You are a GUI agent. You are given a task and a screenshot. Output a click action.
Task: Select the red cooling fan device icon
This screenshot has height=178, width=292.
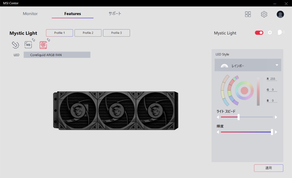[43, 45]
